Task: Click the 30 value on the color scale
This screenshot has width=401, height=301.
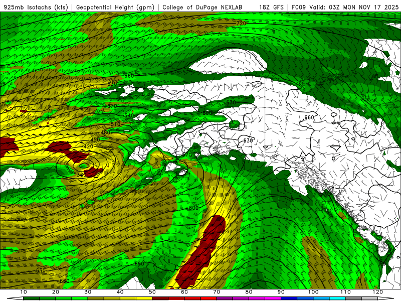Action: pyautogui.click(x=88, y=292)
